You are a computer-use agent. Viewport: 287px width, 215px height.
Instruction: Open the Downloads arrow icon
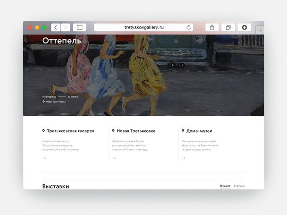click(x=244, y=28)
